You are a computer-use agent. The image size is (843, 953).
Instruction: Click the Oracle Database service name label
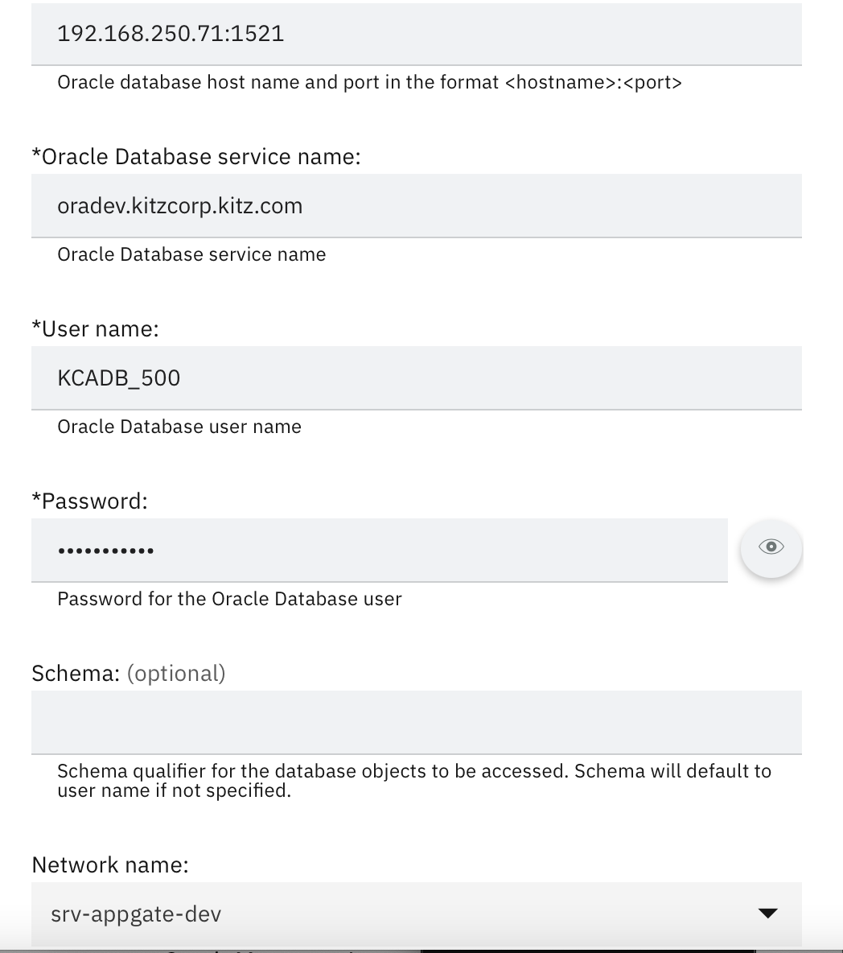[197, 156]
